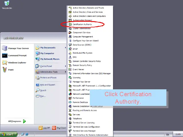
Task: Click the Authorization Manager entry
Action: point(90,20)
